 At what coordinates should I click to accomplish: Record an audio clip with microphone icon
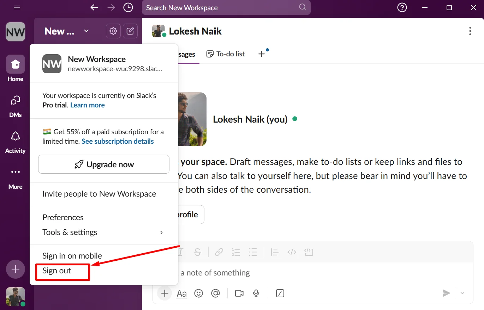tap(256, 293)
